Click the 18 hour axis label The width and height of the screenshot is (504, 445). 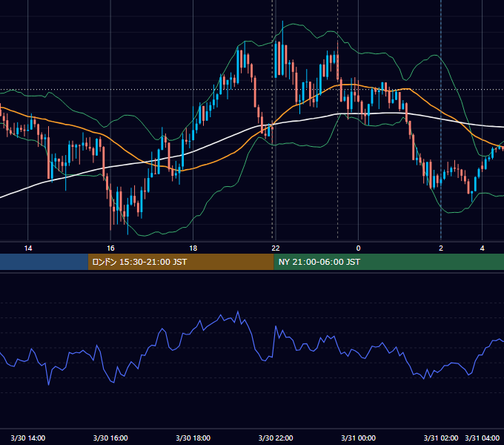tap(193, 248)
